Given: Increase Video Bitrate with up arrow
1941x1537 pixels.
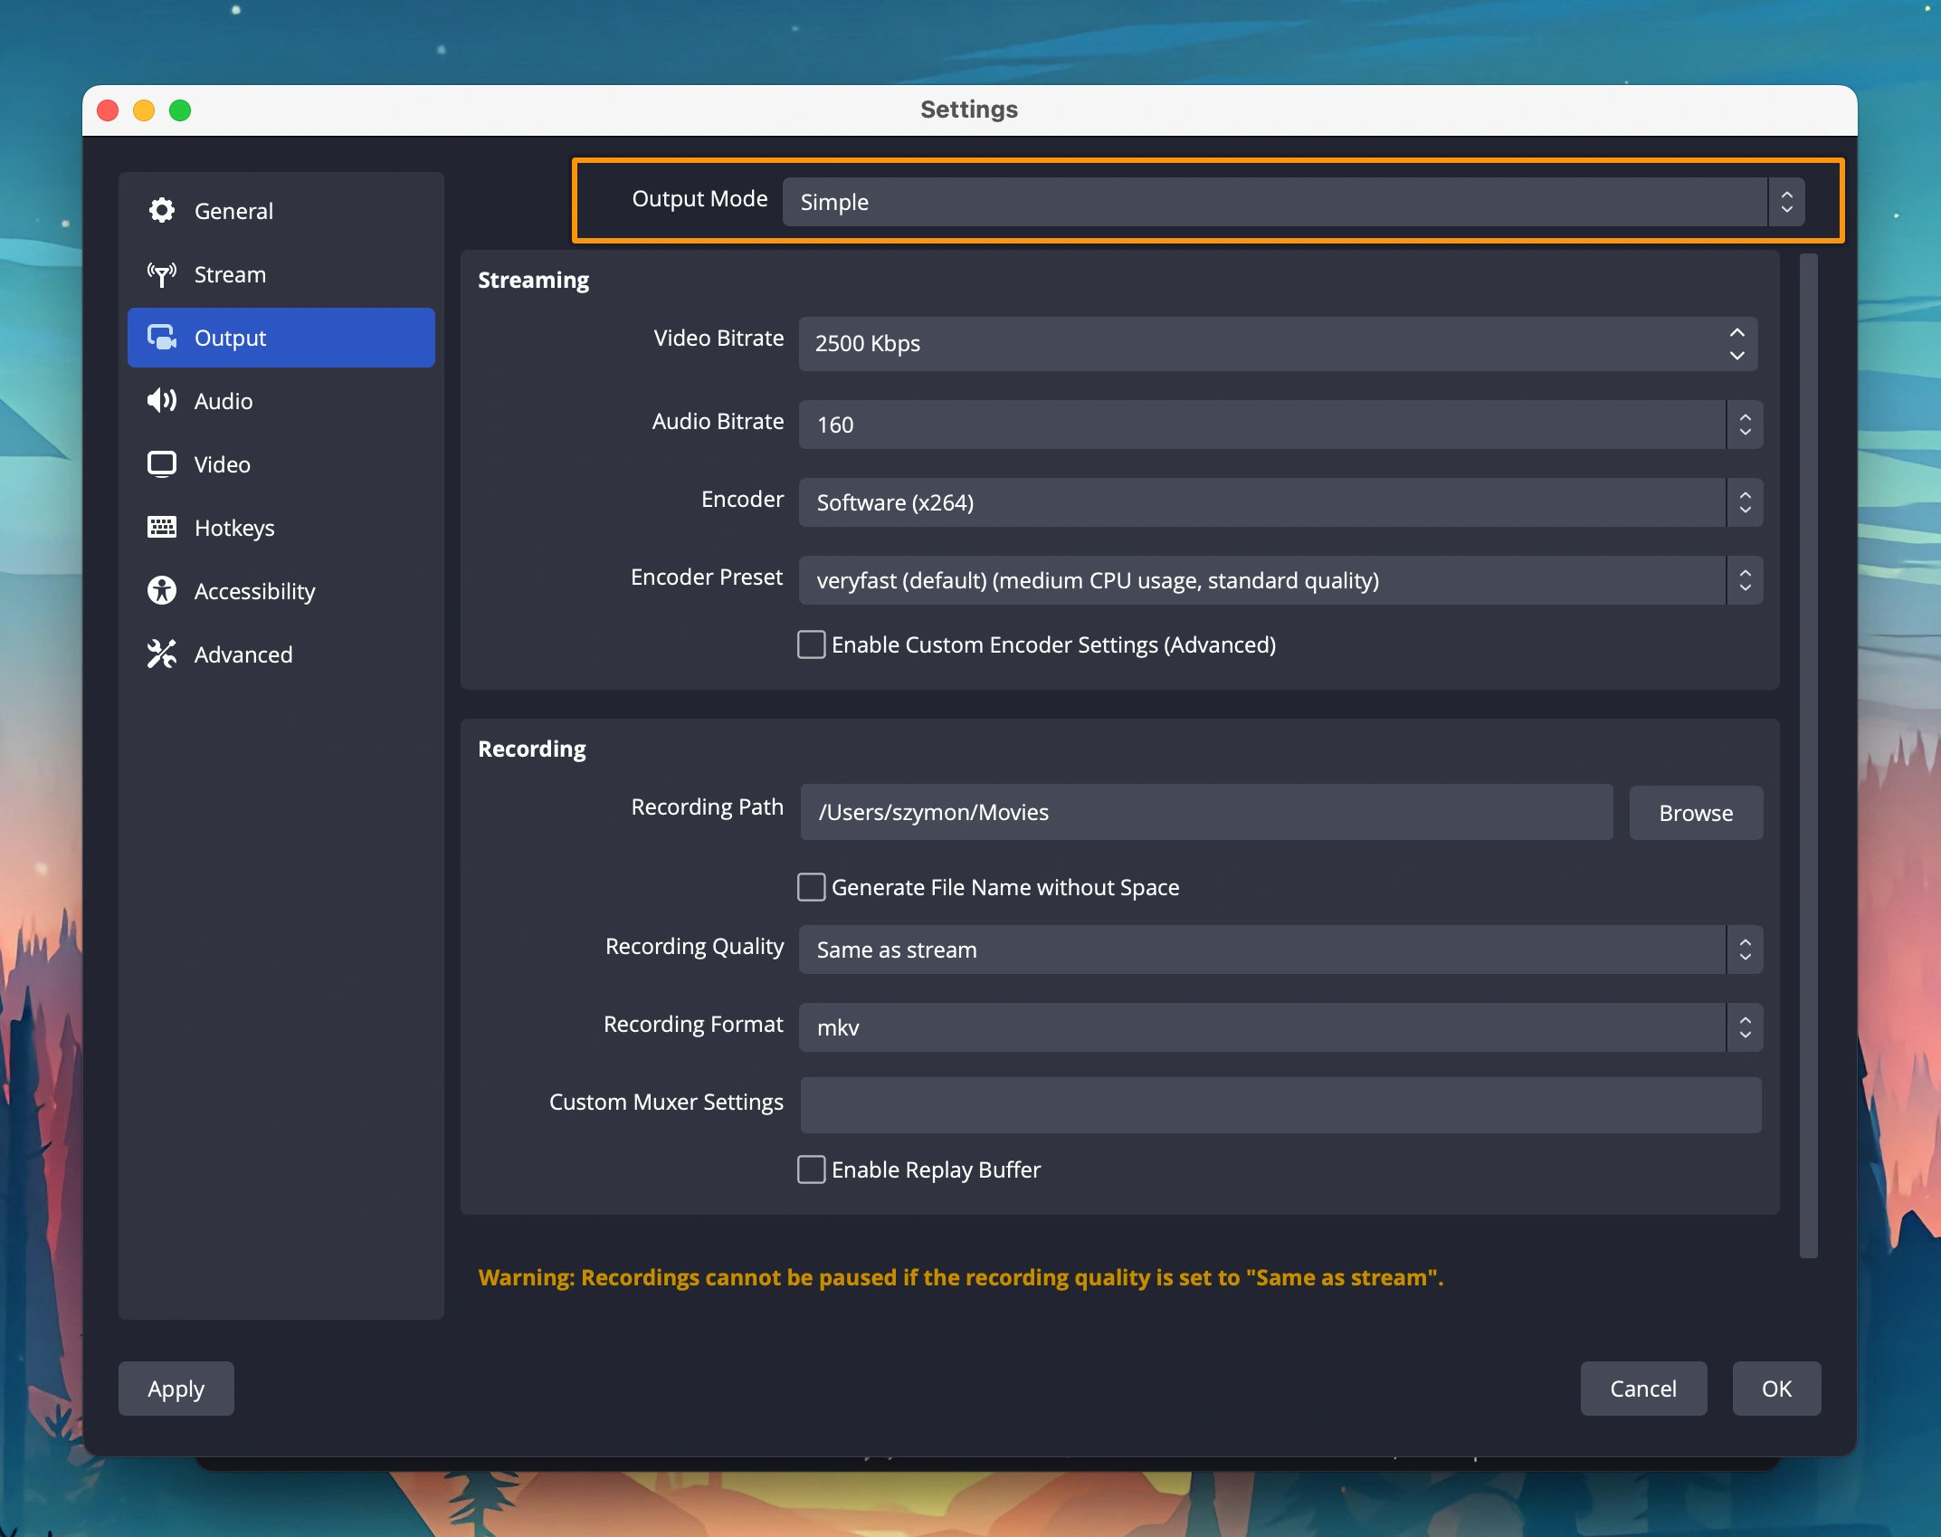Looking at the screenshot, I should pyautogui.click(x=1736, y=333).
